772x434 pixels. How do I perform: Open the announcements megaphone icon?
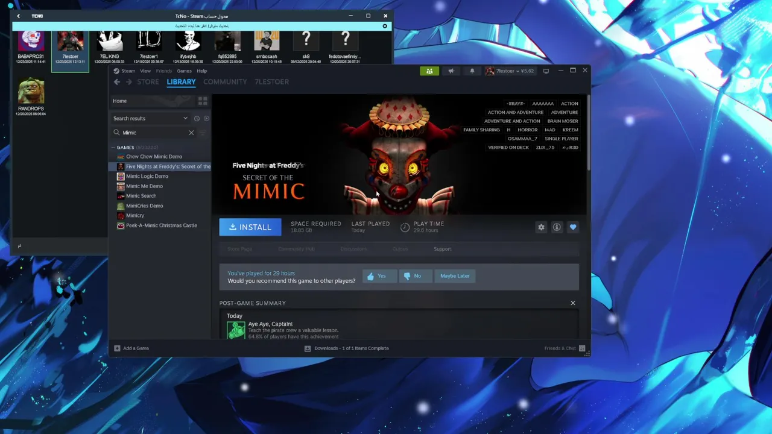point(451,71)
